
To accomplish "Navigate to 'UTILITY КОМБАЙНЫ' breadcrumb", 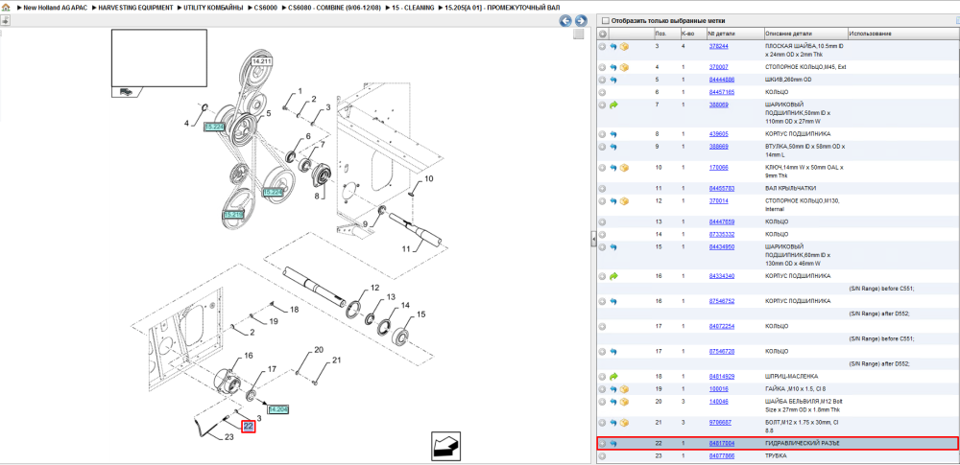I will [215, 8].
